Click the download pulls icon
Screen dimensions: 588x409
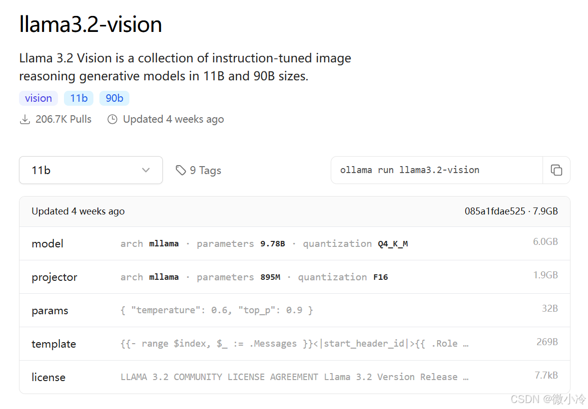tap(24, 120)
